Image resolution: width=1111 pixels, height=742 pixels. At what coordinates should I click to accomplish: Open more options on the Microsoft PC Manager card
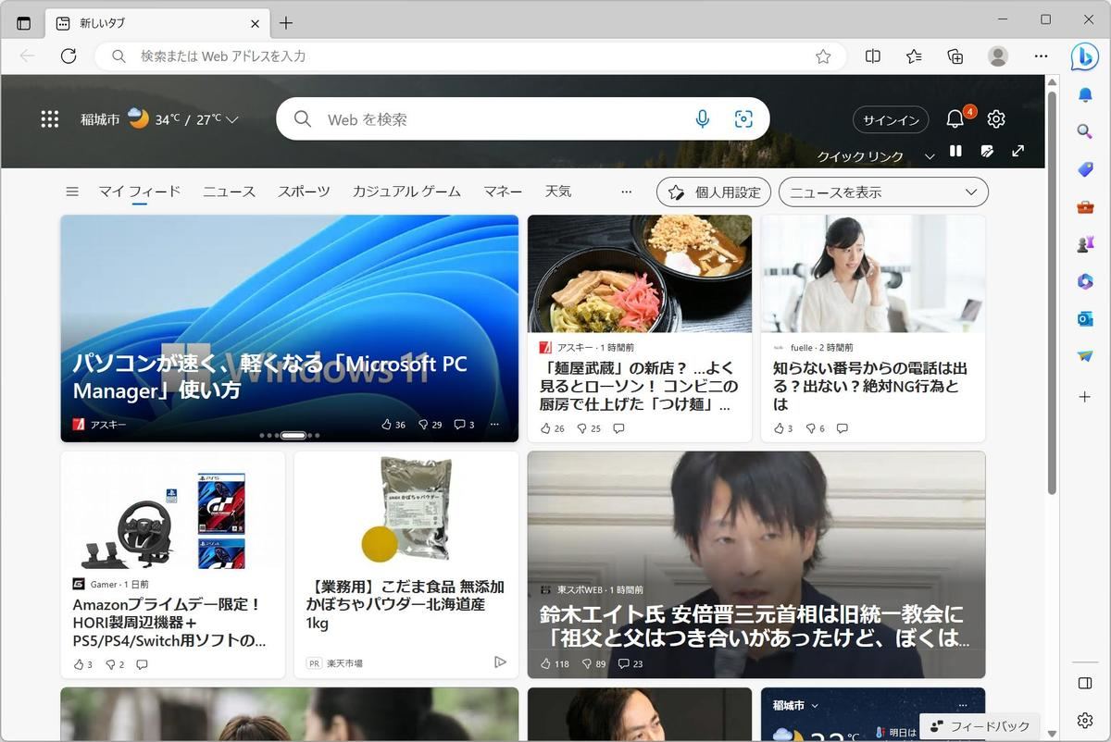click(x=494, y=425)
